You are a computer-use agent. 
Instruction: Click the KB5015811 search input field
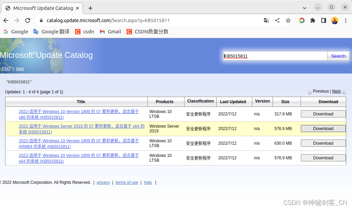(275, 56)
